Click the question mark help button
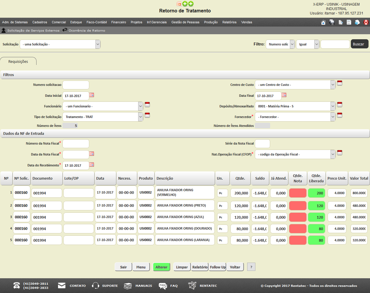The height and width of the screenshot is (293, 370). point(251,267)
